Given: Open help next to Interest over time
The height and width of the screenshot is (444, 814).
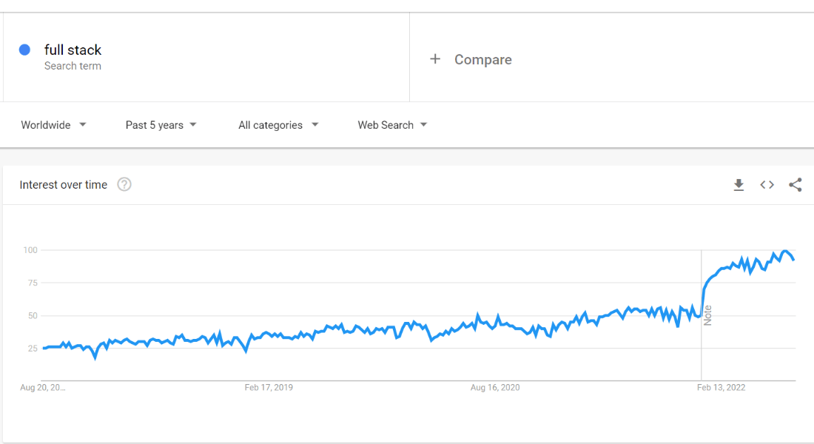Looking at the screenshot, I should coord(124,185).
